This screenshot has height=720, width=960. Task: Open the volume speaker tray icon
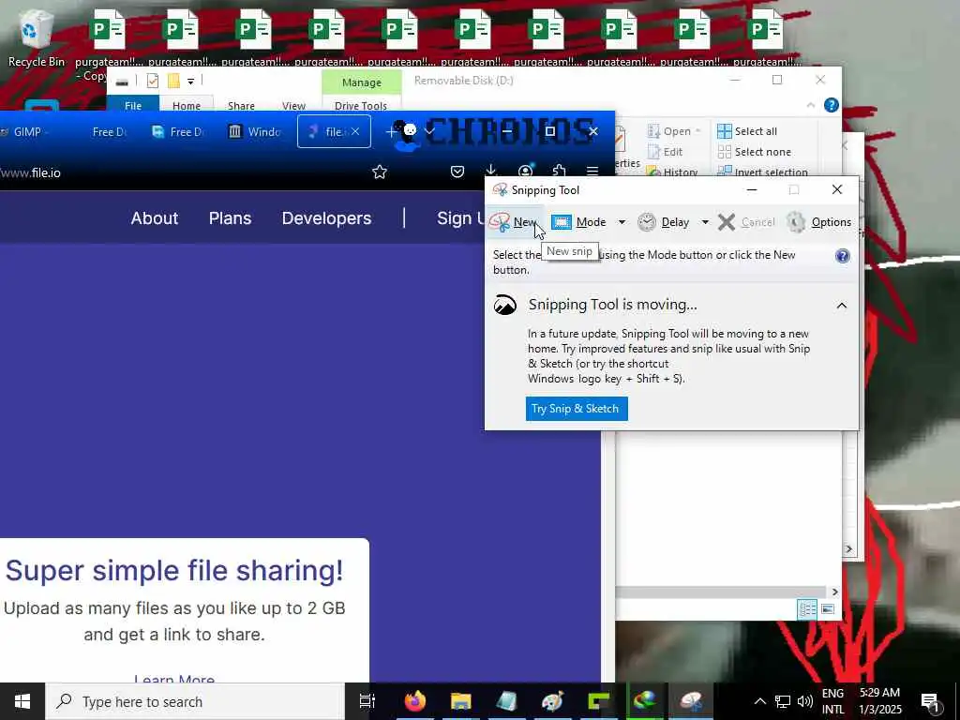pos(805,701)
